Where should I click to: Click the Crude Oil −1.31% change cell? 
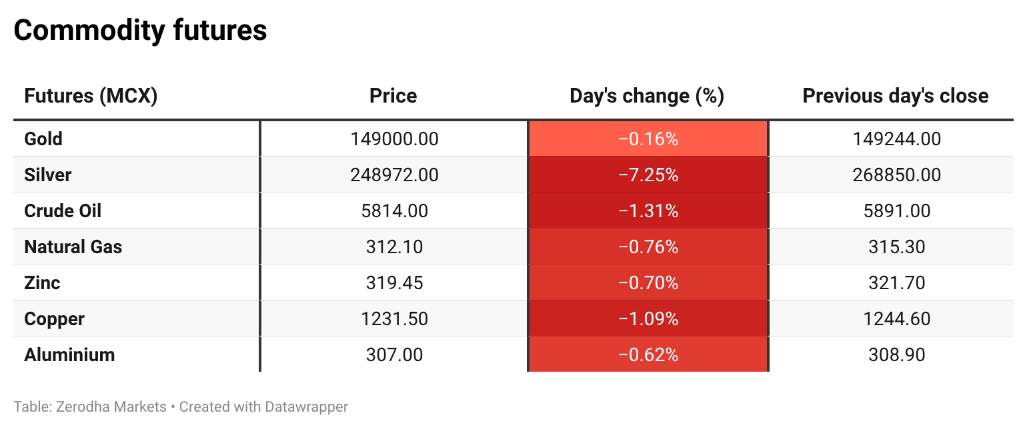click(x=648, y=211)
